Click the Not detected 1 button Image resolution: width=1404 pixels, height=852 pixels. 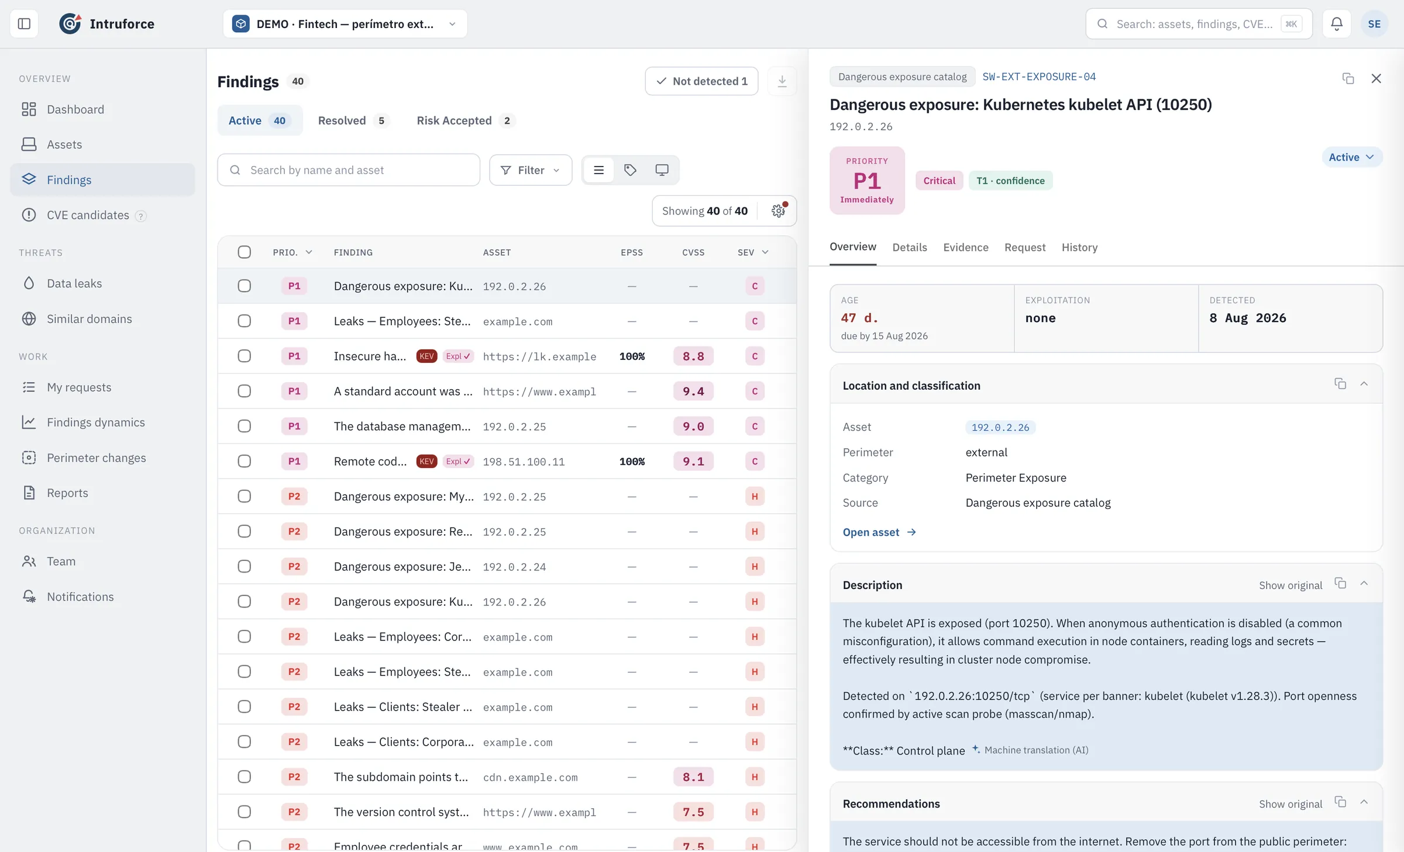[x=701, y=81]
